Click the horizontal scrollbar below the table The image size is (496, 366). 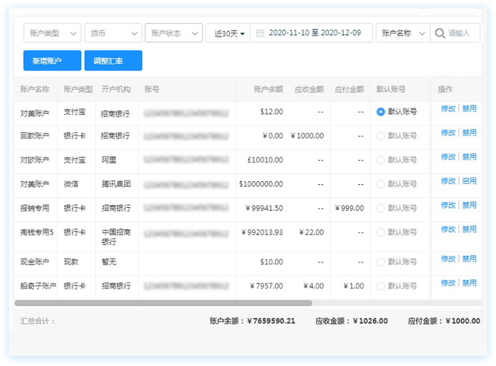coord(163,303)
